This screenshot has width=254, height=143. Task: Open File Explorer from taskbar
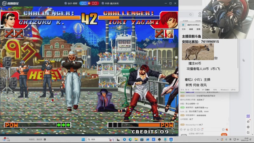point(136,140)
